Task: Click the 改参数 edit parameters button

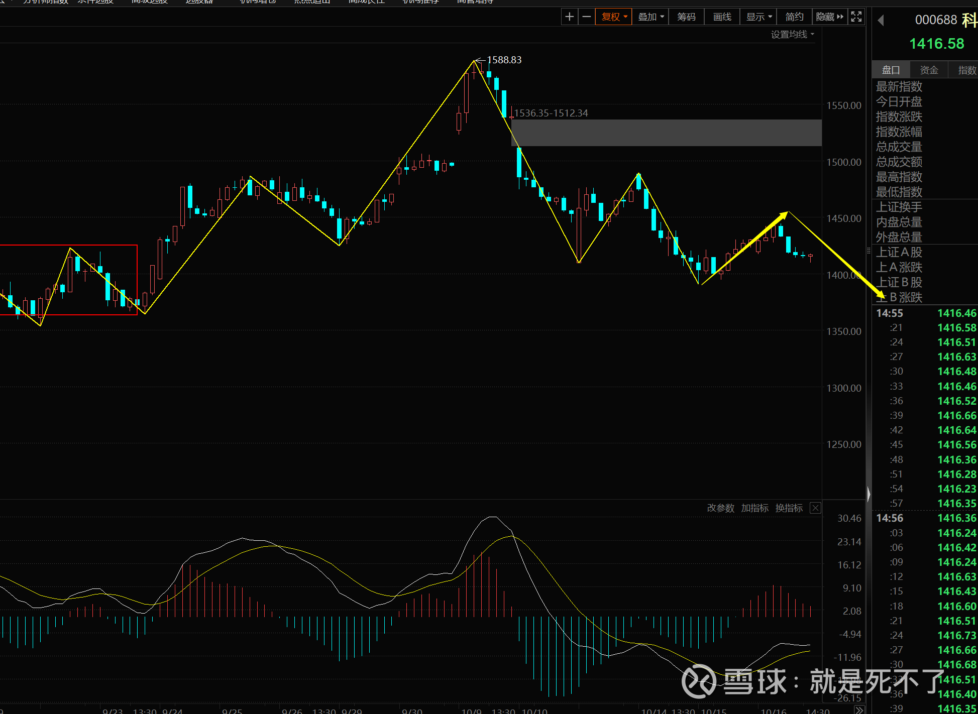Action: (x=720, y=508)
